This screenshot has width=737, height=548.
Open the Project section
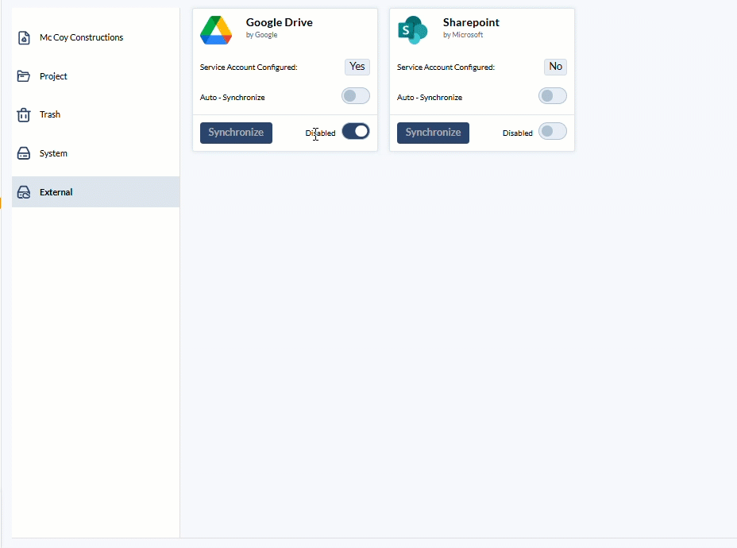[96, 76]
